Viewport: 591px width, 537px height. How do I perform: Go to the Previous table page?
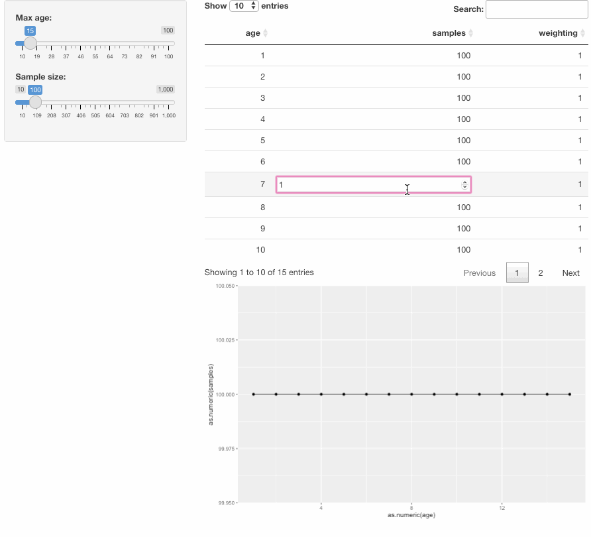(x=480, y=272)
